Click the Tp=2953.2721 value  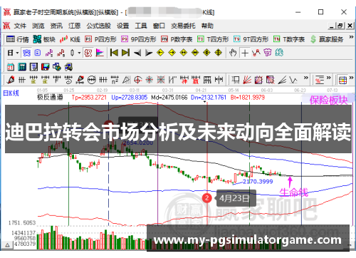coord(89,97)
